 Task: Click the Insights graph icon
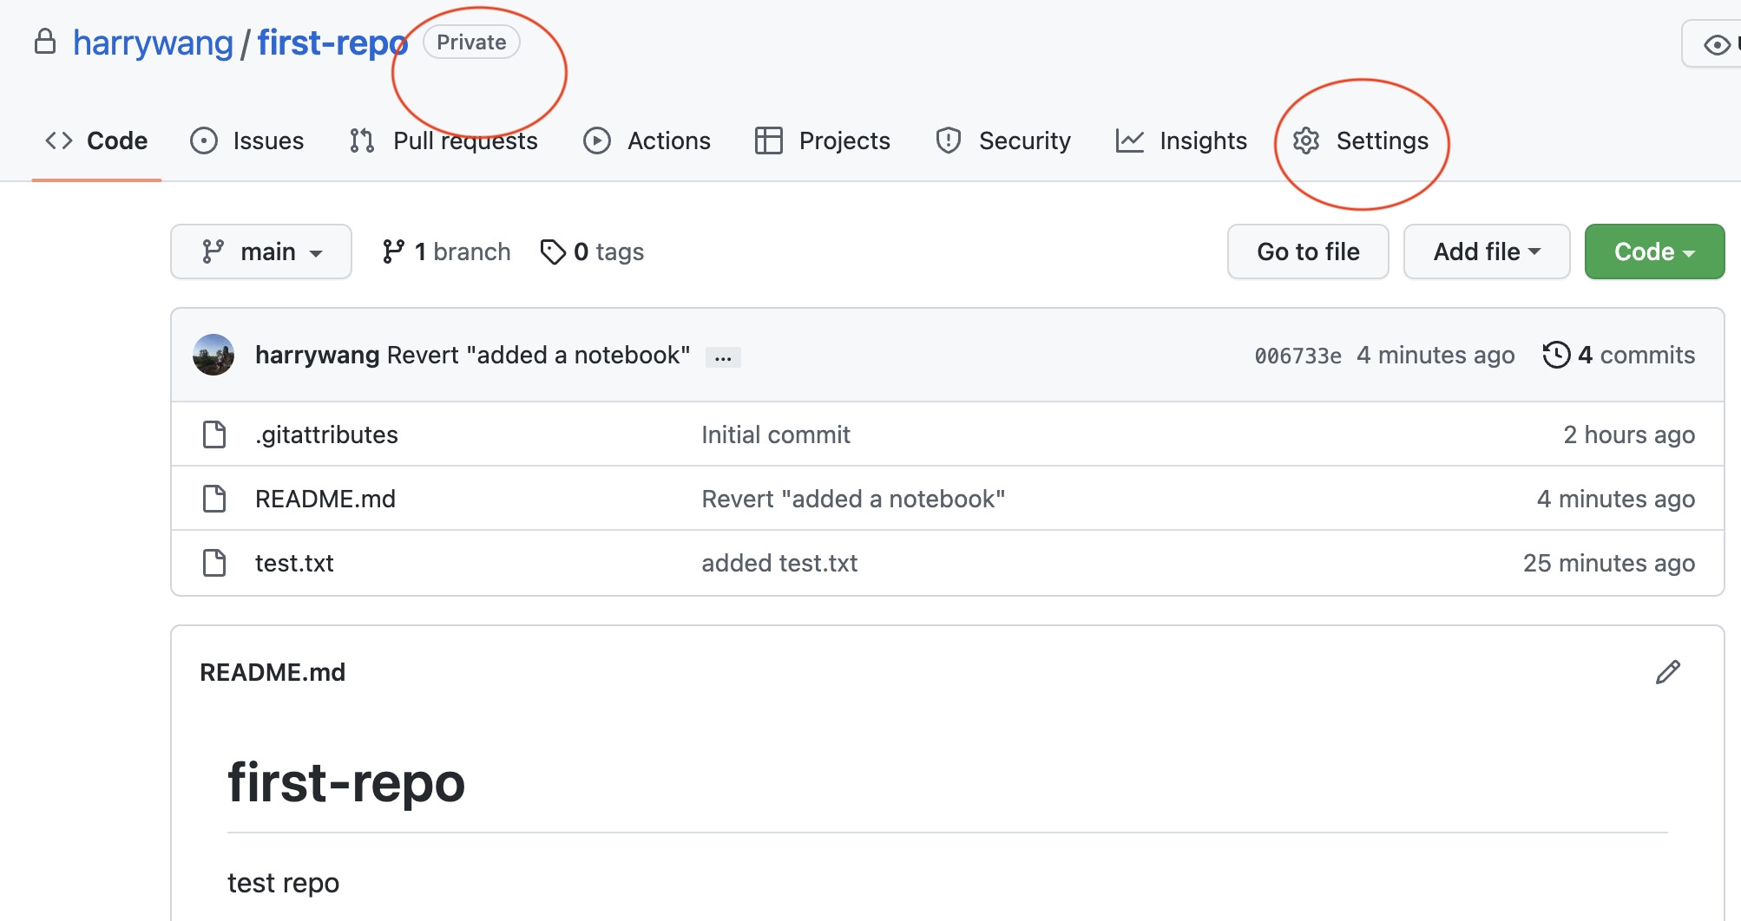coord(1130,140)
